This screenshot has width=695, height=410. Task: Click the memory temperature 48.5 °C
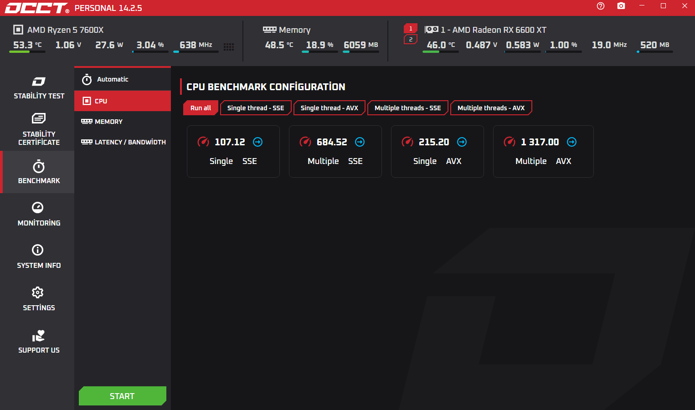(279, 45)
